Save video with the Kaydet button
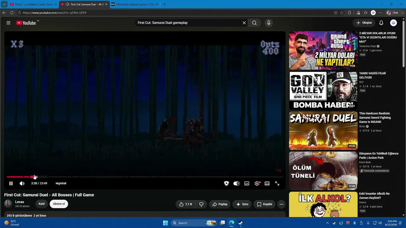 coord(265,204)
